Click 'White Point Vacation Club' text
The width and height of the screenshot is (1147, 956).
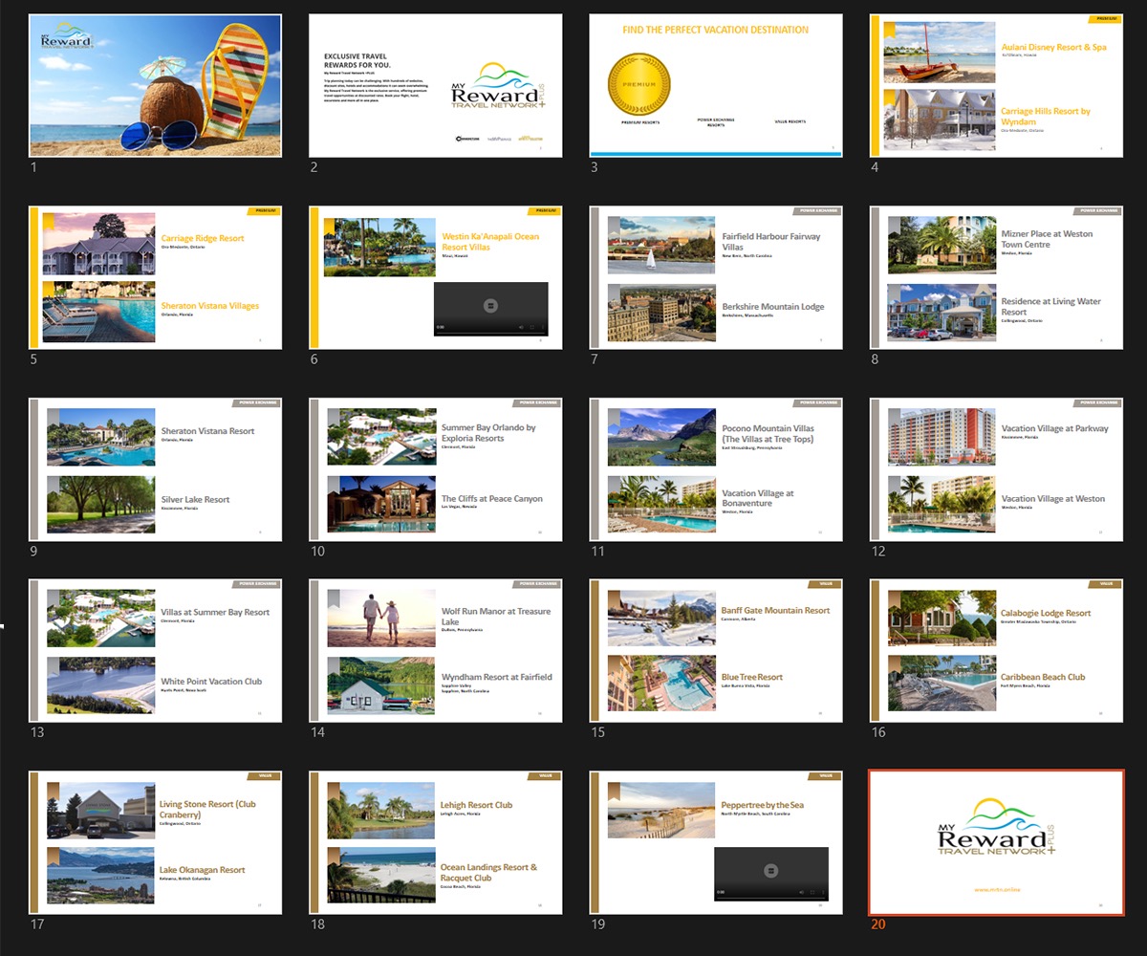click(211, 682)
